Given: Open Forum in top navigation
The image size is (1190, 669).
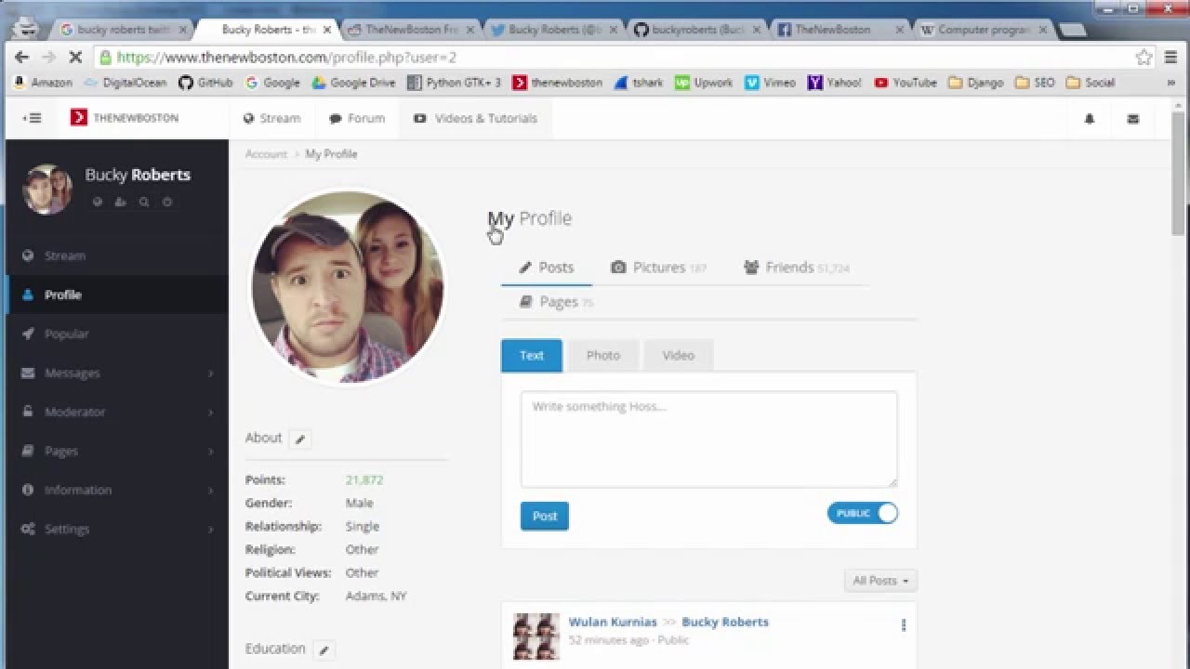Looking at the screenshot, I should [x=357, y=119].
